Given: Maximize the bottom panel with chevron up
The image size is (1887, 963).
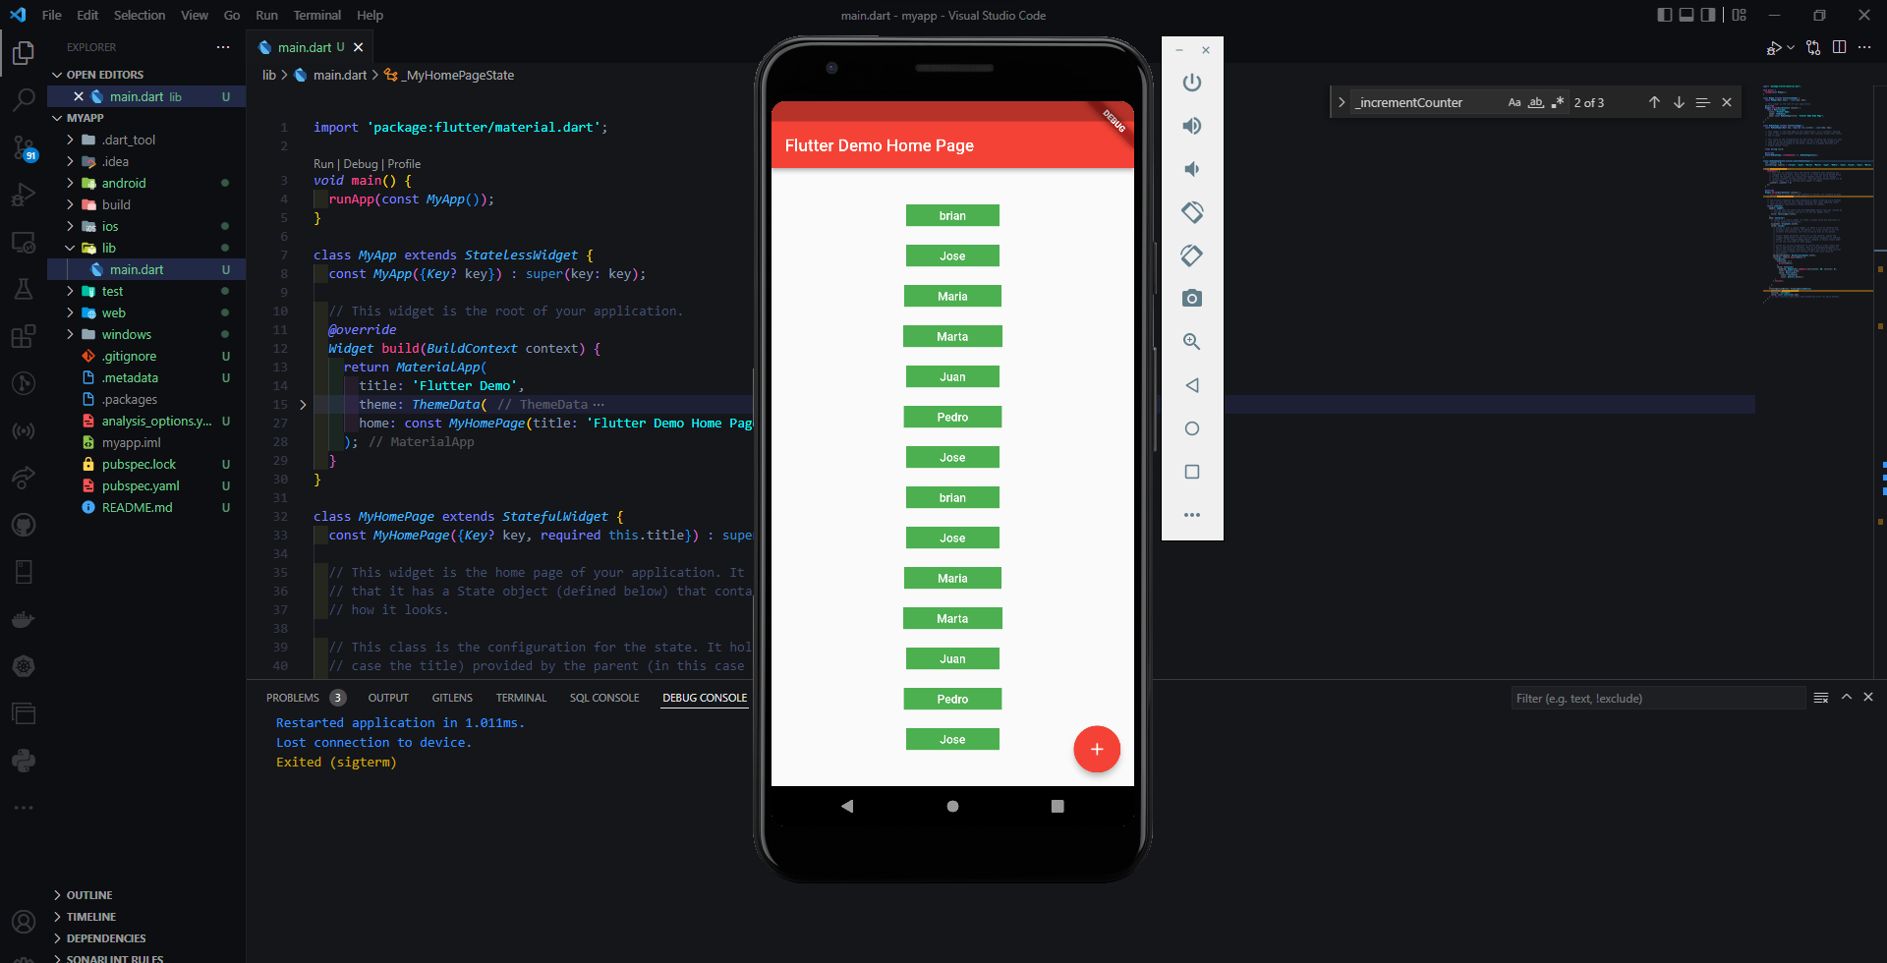Looking at the screenshot, I should click(1847, 697).
